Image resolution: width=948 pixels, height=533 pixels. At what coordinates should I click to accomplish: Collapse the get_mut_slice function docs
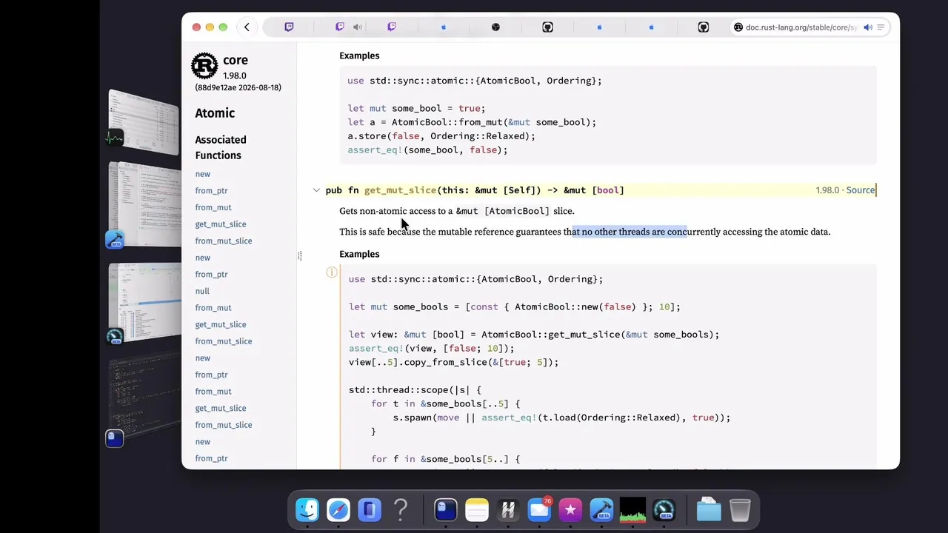316,190
